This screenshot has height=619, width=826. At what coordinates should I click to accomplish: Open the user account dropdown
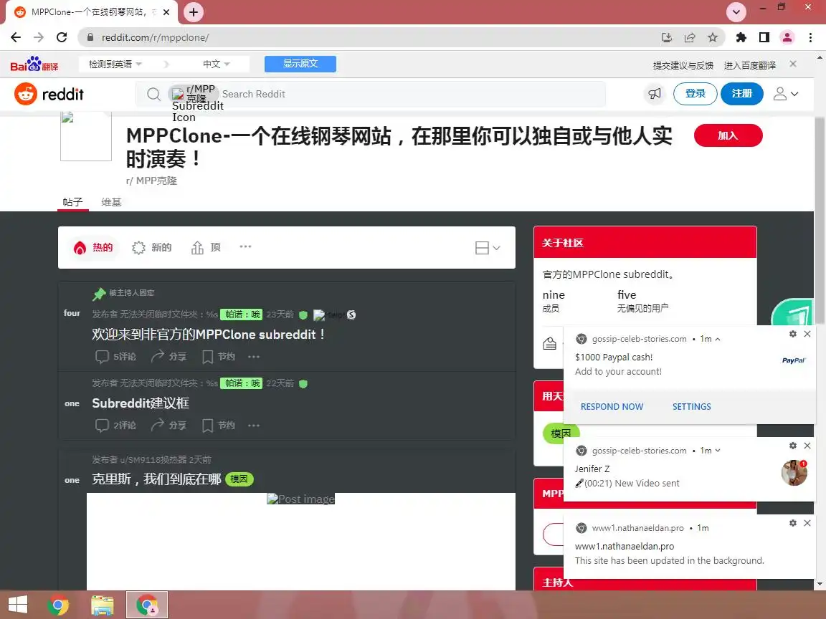click(x=785, y=94)
